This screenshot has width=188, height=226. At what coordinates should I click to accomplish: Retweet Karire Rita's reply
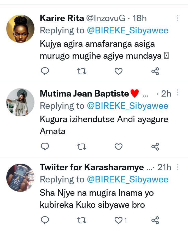click(82, 71)
